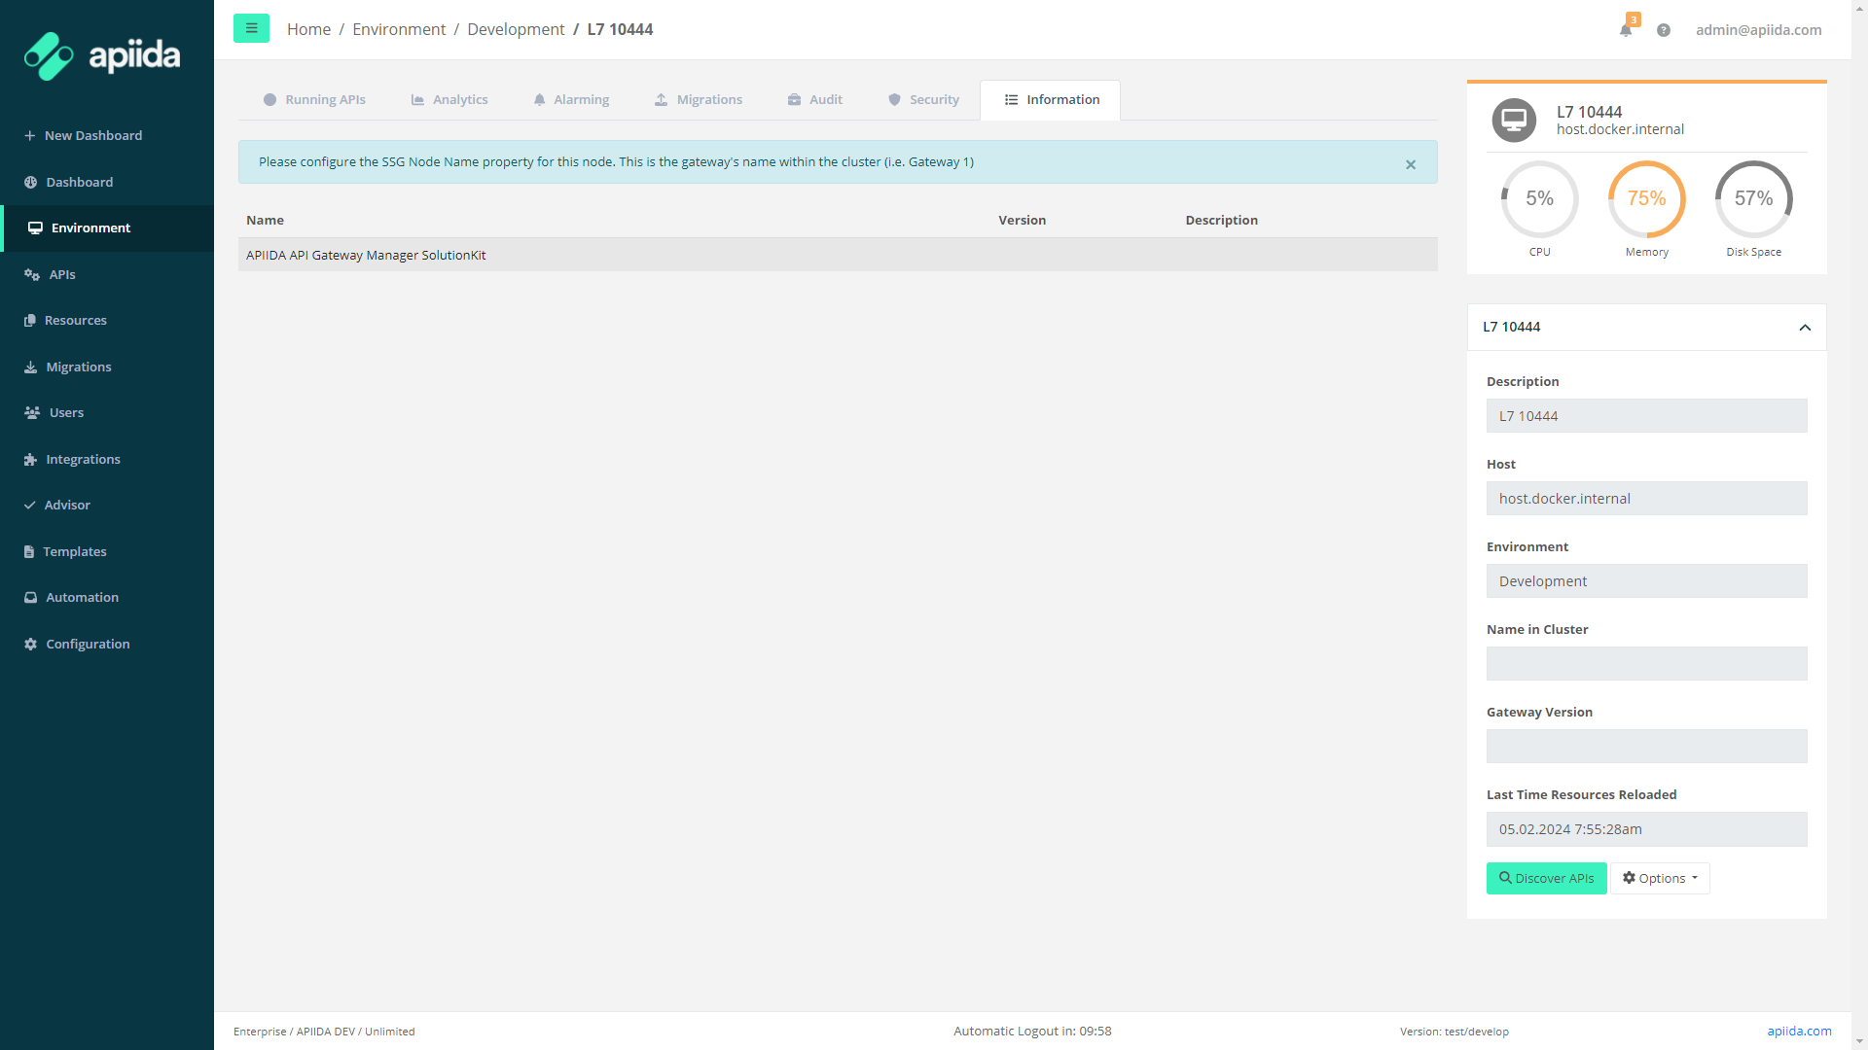
Task: Open Configuration from the sidebar
Action: tap(88, 645)
